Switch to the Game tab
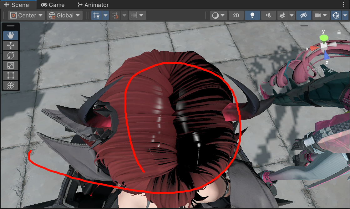 pos(53,5)
